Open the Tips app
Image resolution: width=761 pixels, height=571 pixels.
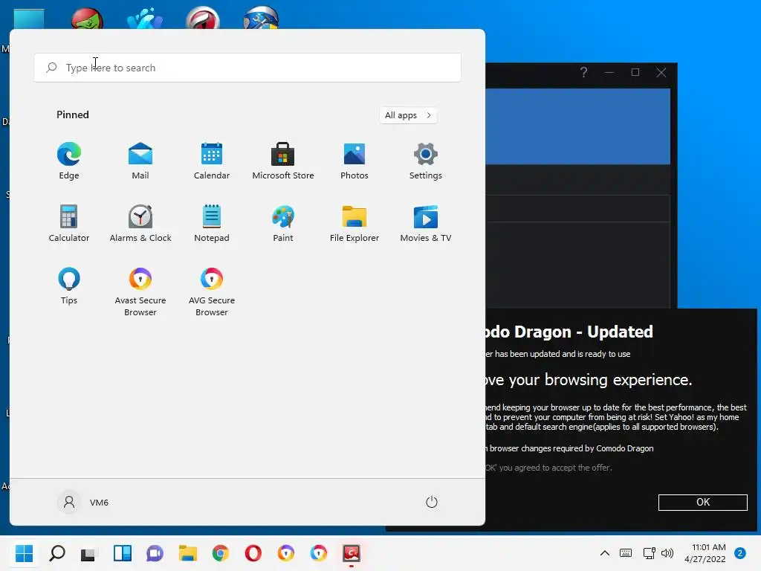click(69, 286)
